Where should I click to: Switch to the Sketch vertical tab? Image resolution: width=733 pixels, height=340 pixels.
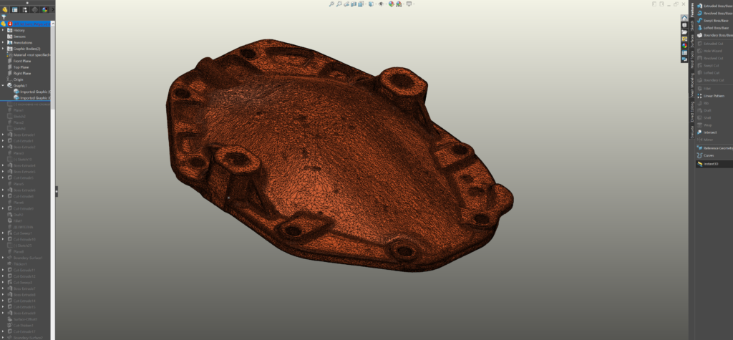click(x=692, y=25)
